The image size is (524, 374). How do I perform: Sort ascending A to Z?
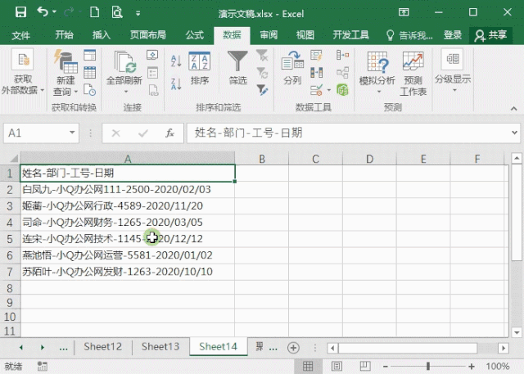[176, 61]
